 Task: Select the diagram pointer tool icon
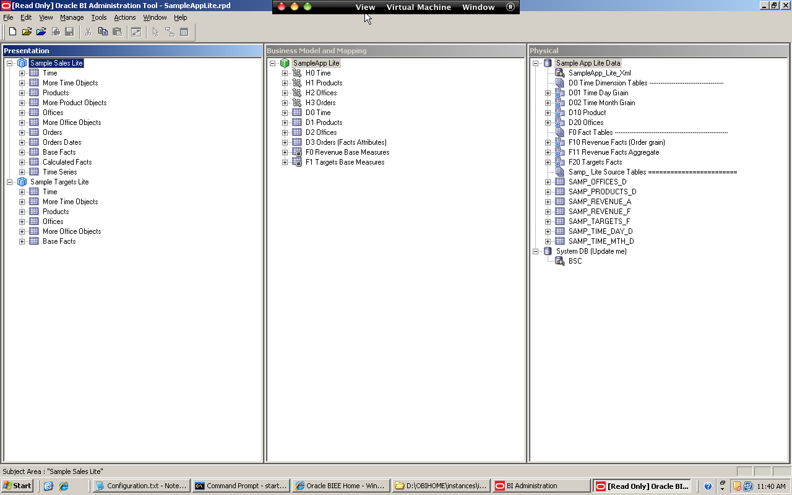coord(156,31)
